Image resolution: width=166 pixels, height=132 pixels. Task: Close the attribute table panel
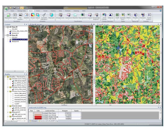click(x=160, y=107)
